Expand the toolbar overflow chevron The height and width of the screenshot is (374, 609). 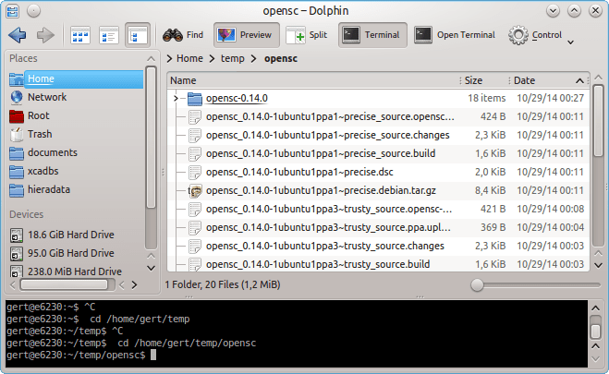[x=570, y=42]
